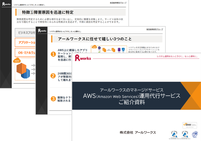Click the PrivacyMark P logo
The width and height of the screenshot is (201, 141).
pos(195,135)
